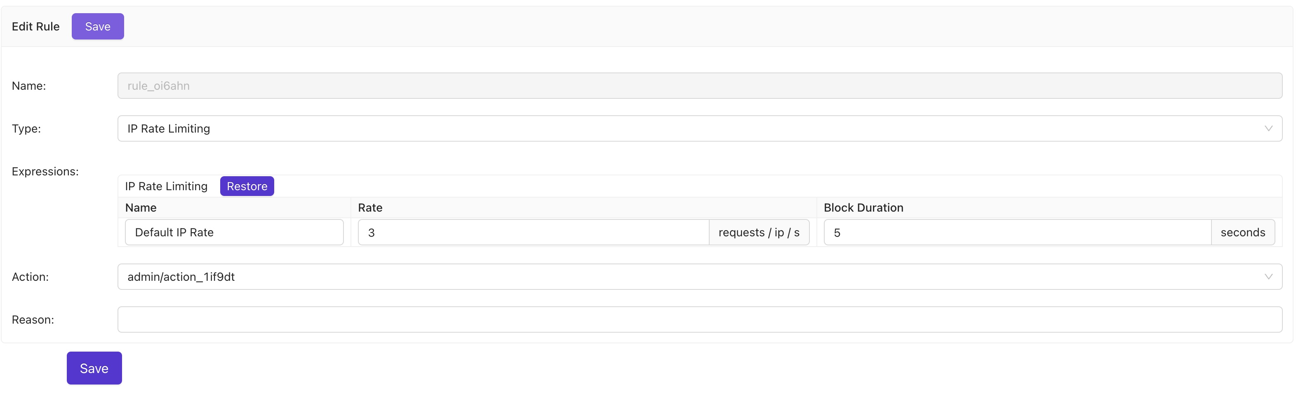Click the bottom Save button below the form
Image resolution: width=1303 pixels, height=401 pixels.
click(94, 368)
